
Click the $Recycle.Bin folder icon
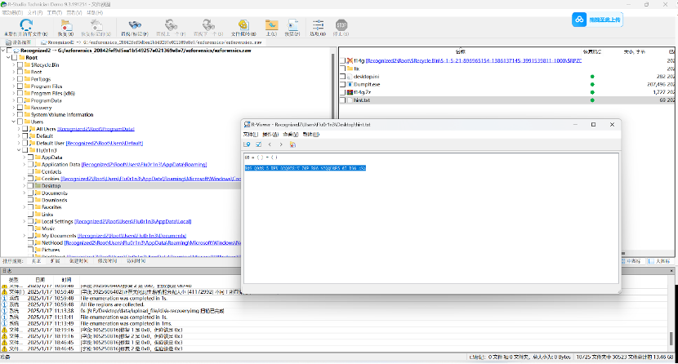pos(27,64)
